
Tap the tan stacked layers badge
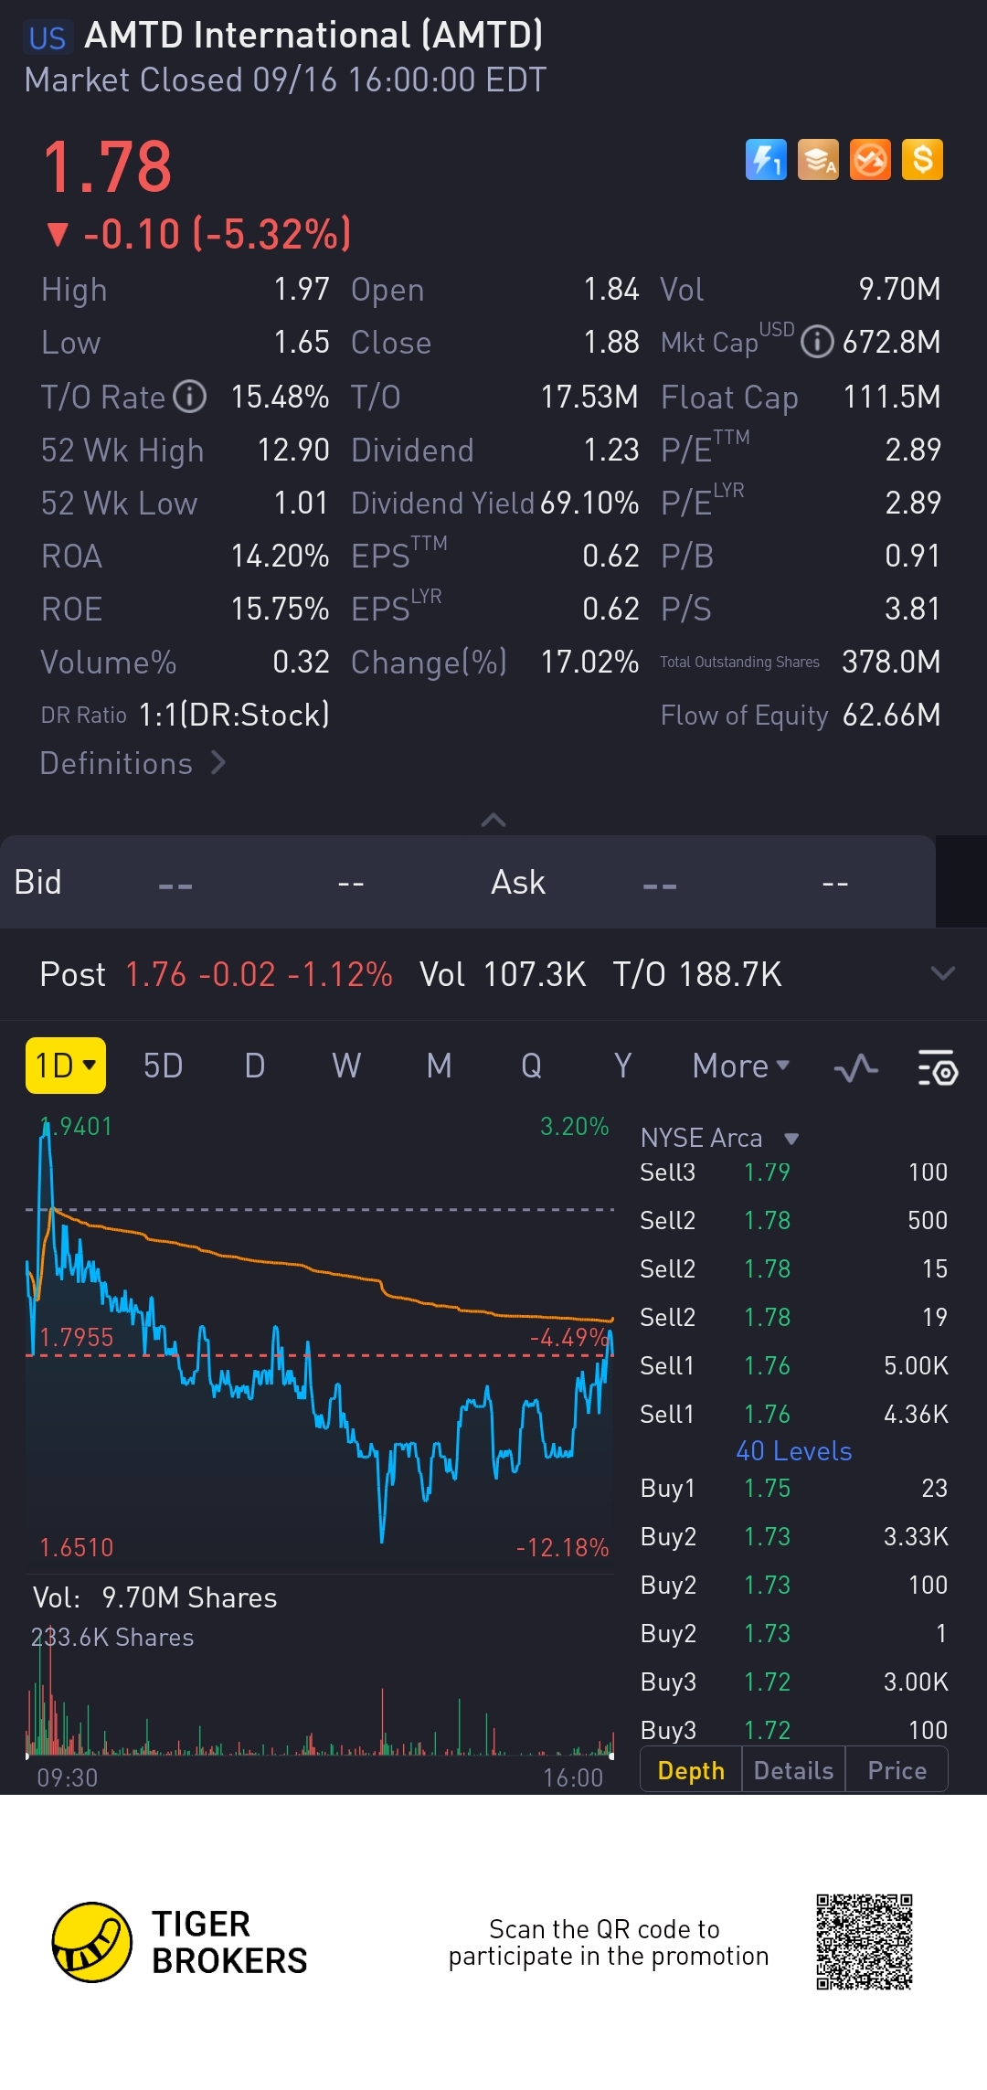(x=818, y=160)
